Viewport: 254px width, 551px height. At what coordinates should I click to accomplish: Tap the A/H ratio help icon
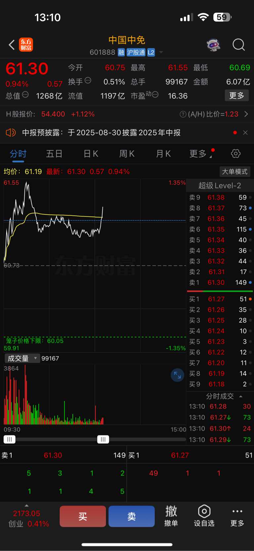183,114
